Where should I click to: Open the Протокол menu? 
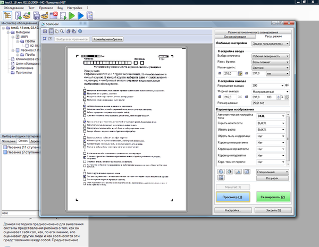[x=46, y=8]
